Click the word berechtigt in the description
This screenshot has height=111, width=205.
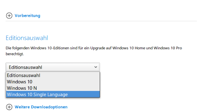pyautogui.click(x=15, y=54)
